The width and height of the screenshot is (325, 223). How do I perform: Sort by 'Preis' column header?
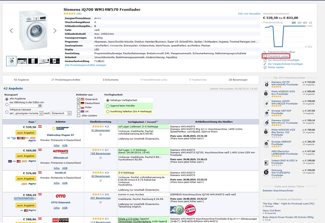[x=32, y=122]
